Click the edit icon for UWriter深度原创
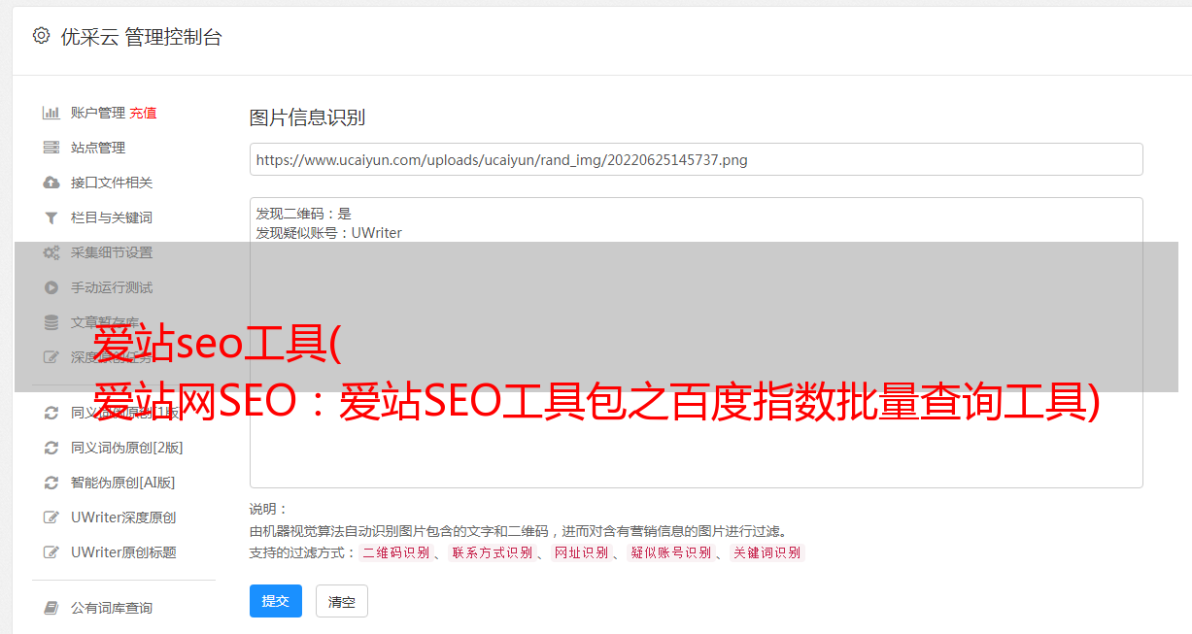Image resolution: width=1192 pixels, height=634 pixels. 51,517
